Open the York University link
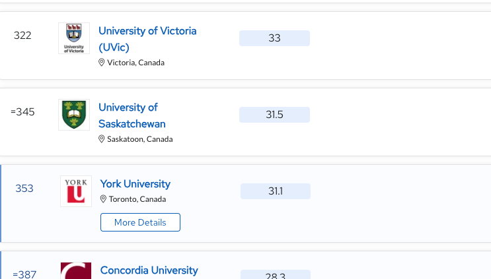The image size is (491, 279). [135, 184]
